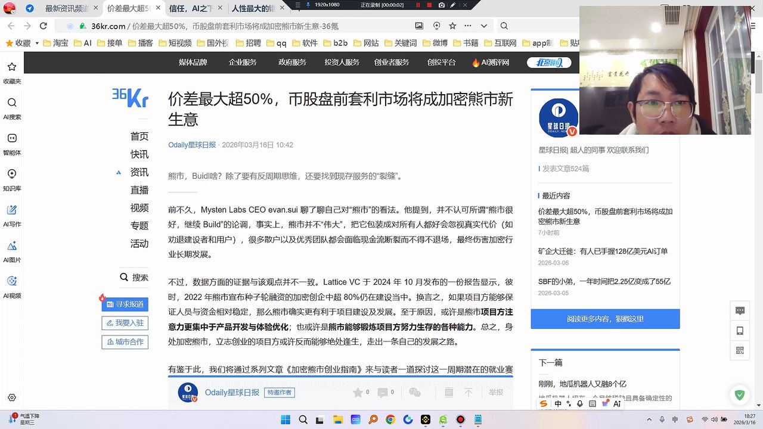This screenshot has width=763, height=429.
Task: Click the 城市合作 button
Action: point(125,342)
